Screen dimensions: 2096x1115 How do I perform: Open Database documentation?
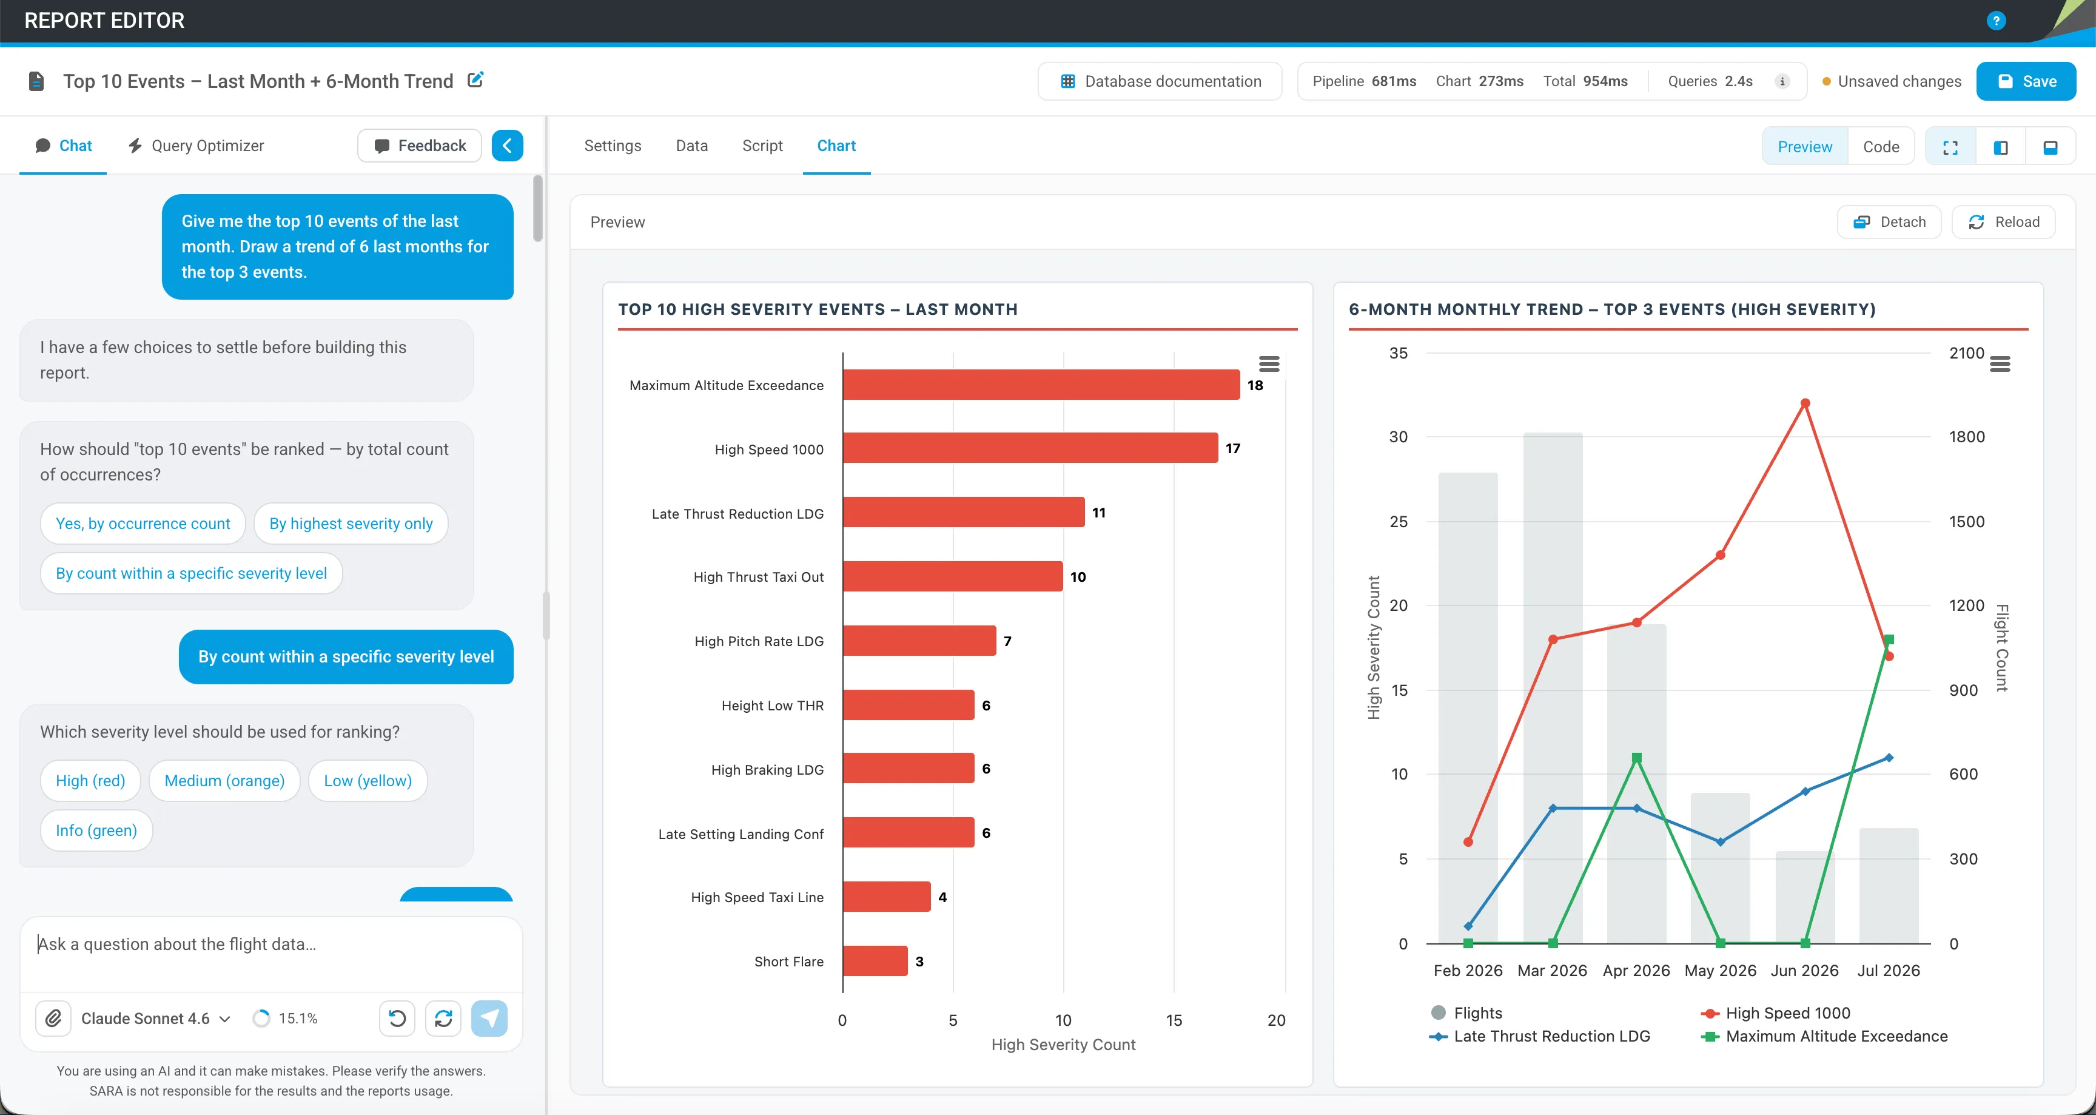coord(1160,81)
